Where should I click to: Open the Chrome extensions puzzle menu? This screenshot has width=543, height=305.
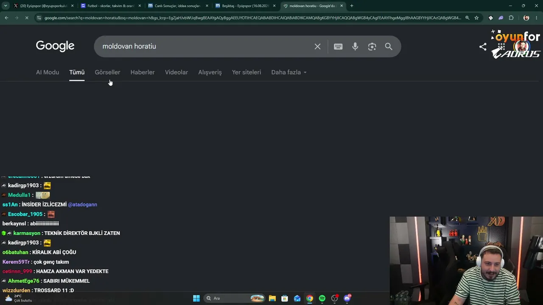click(511, 18)
